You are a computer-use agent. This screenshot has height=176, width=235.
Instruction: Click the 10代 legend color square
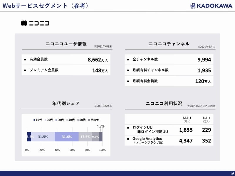click(x=34, y=120)
